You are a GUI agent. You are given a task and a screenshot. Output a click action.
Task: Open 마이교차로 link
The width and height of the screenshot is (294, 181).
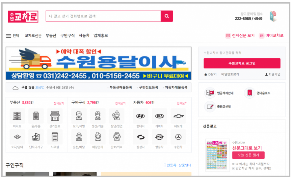[271, 35]
